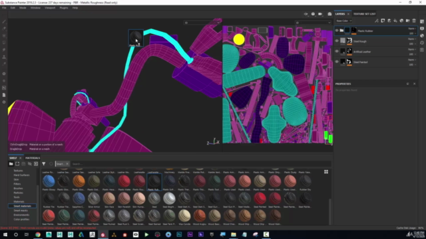Click the Iray render icon above viewport
The height and width of the screenshot is (239, 426).
tap(329, 14)
